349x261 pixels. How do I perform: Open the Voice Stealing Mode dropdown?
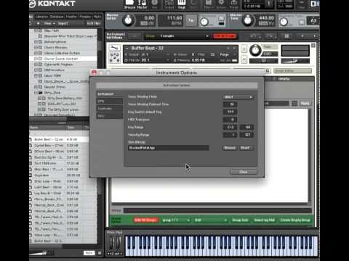click(238, 97)
